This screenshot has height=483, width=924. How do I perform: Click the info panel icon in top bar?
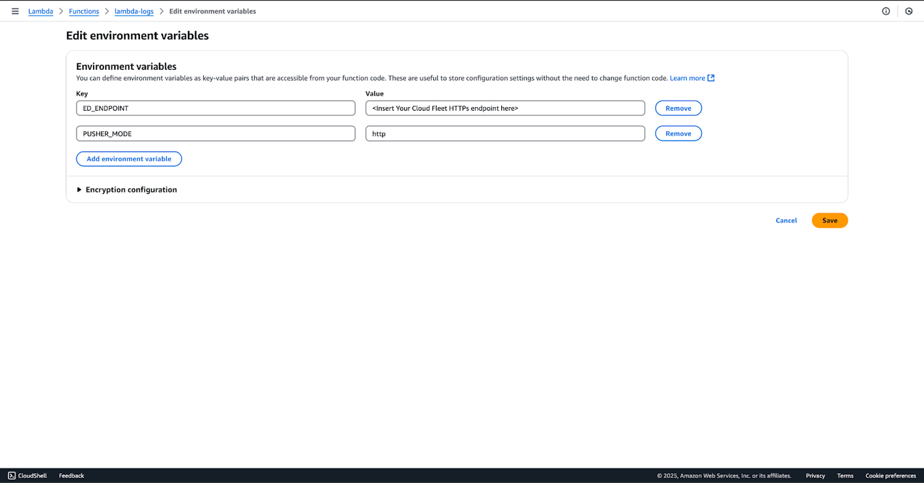886,12
